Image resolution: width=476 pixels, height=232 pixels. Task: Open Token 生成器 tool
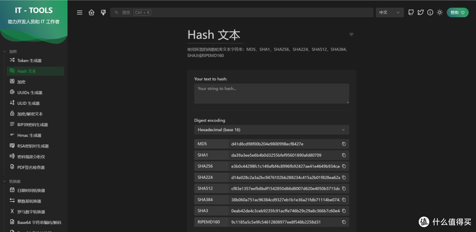[35, 60]
